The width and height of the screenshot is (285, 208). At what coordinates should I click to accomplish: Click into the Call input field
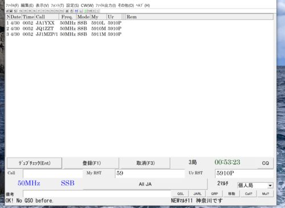point(53,173)
